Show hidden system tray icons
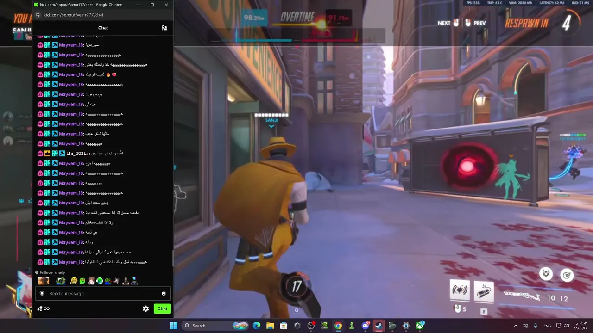 [516, 326]
